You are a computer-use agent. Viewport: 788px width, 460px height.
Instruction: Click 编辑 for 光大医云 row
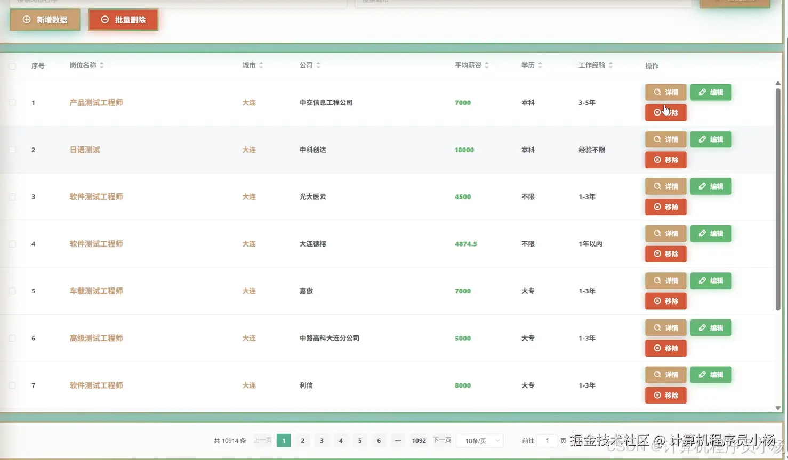711,186
